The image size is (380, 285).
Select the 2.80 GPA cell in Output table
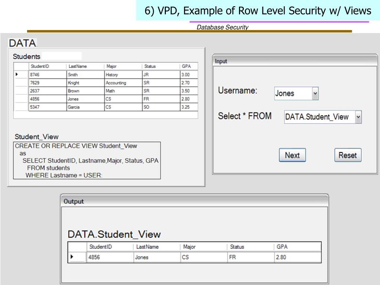tap(298, 257)
